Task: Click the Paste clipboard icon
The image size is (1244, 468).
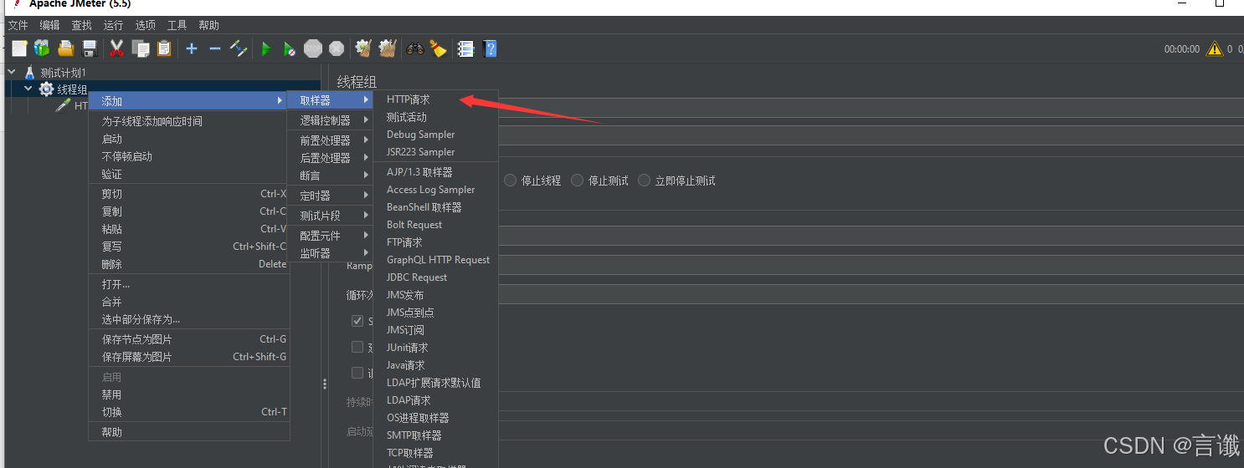Action: (x=164, y=48)
